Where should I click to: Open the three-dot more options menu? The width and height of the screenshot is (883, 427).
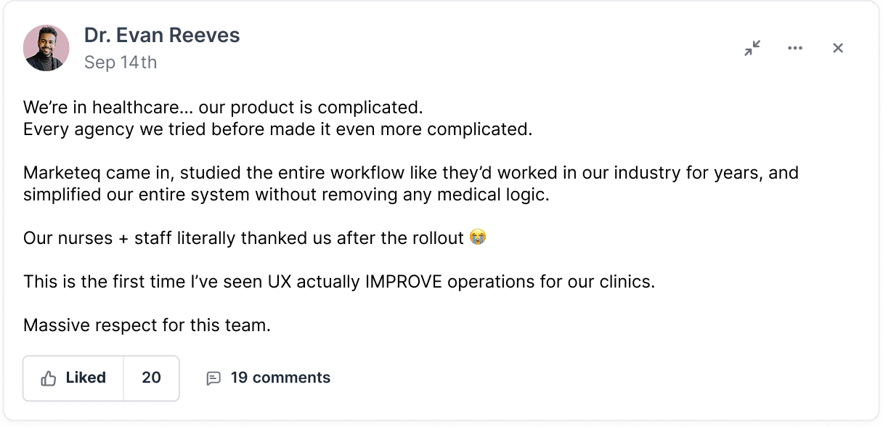pyautogui.click(x=795, y=48)
